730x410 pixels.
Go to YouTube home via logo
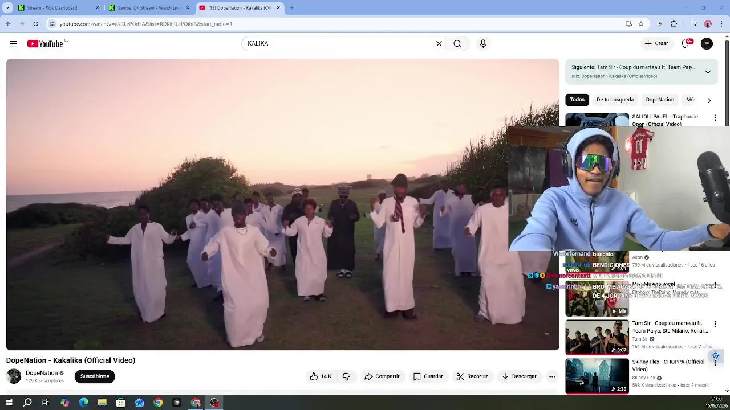(x=45, y=44)
